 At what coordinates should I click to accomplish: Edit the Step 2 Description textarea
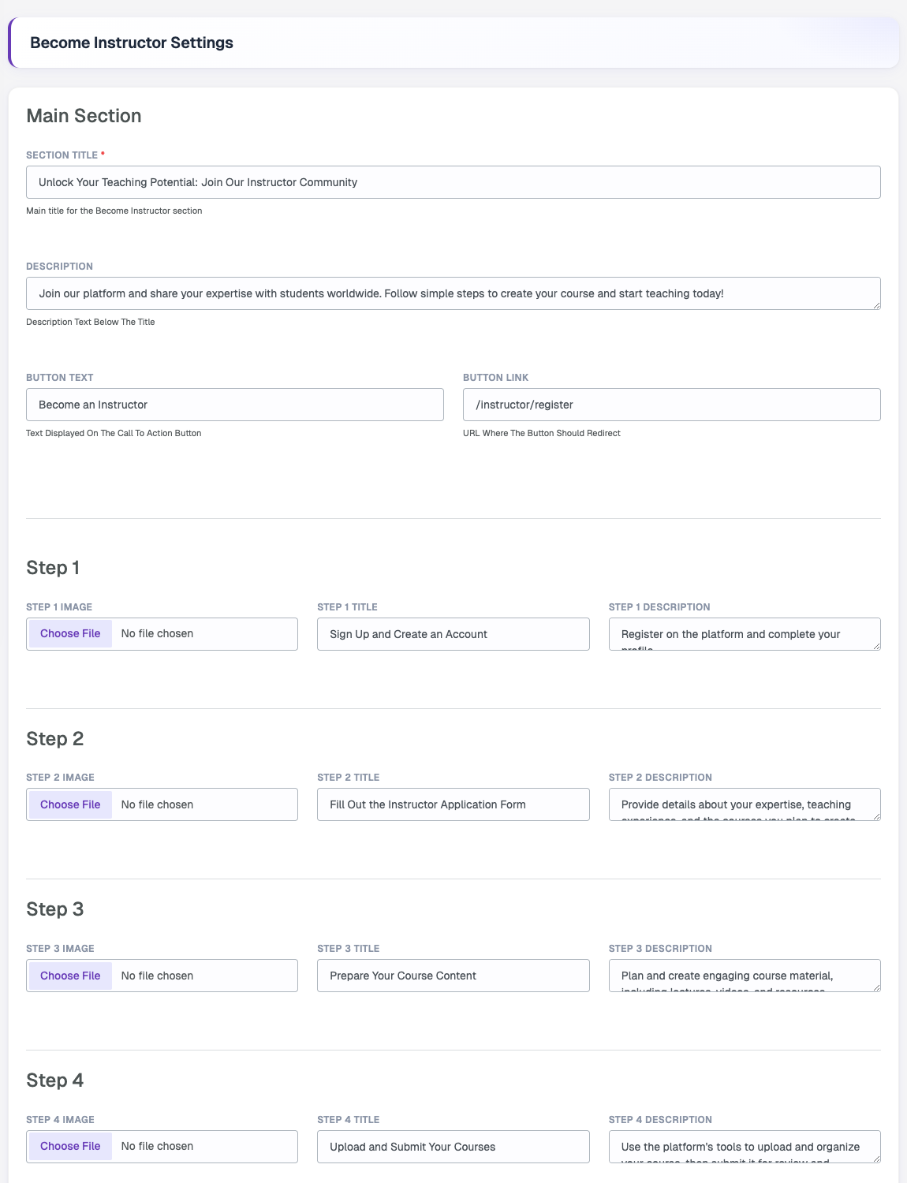pyautogui.click(x=745, y=804)
